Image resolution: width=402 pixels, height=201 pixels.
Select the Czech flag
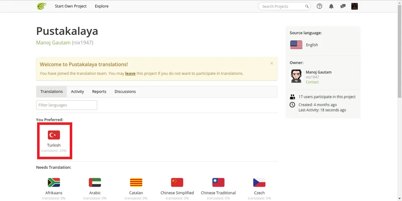pyautogui.click(x=259, y=182)
